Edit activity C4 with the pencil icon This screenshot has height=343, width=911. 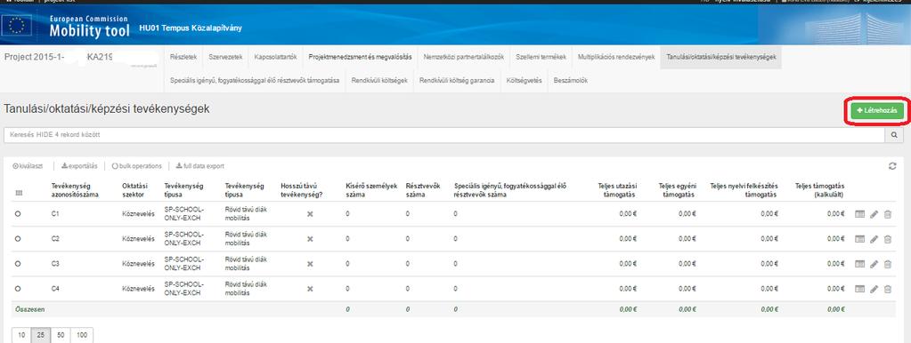[x=874, y=289]
